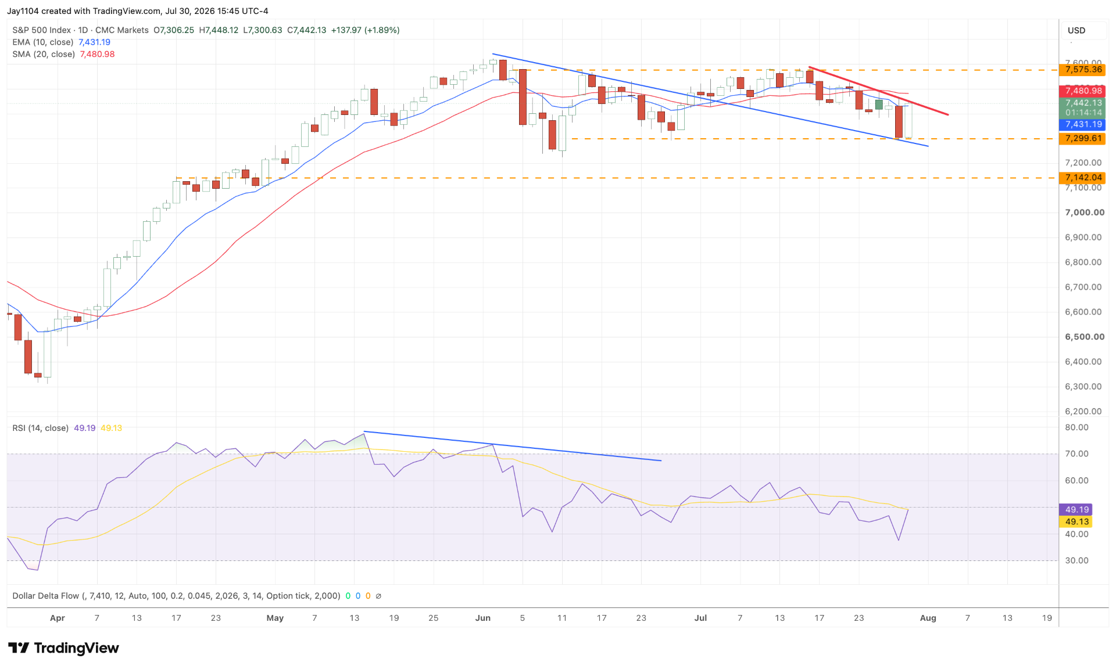Click the Jun label on time axis
1116x669 pixels.
(483, 618)
